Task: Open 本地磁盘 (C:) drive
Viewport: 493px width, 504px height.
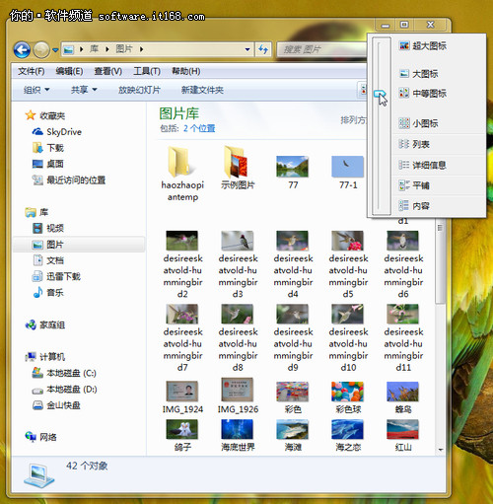Action: pos(64,373)
